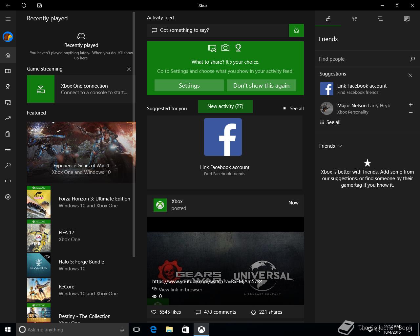The width and height of the screenshot is (420, 336).
Task: Open Settings gear in sidebar
Action: [x=8, y=197]
